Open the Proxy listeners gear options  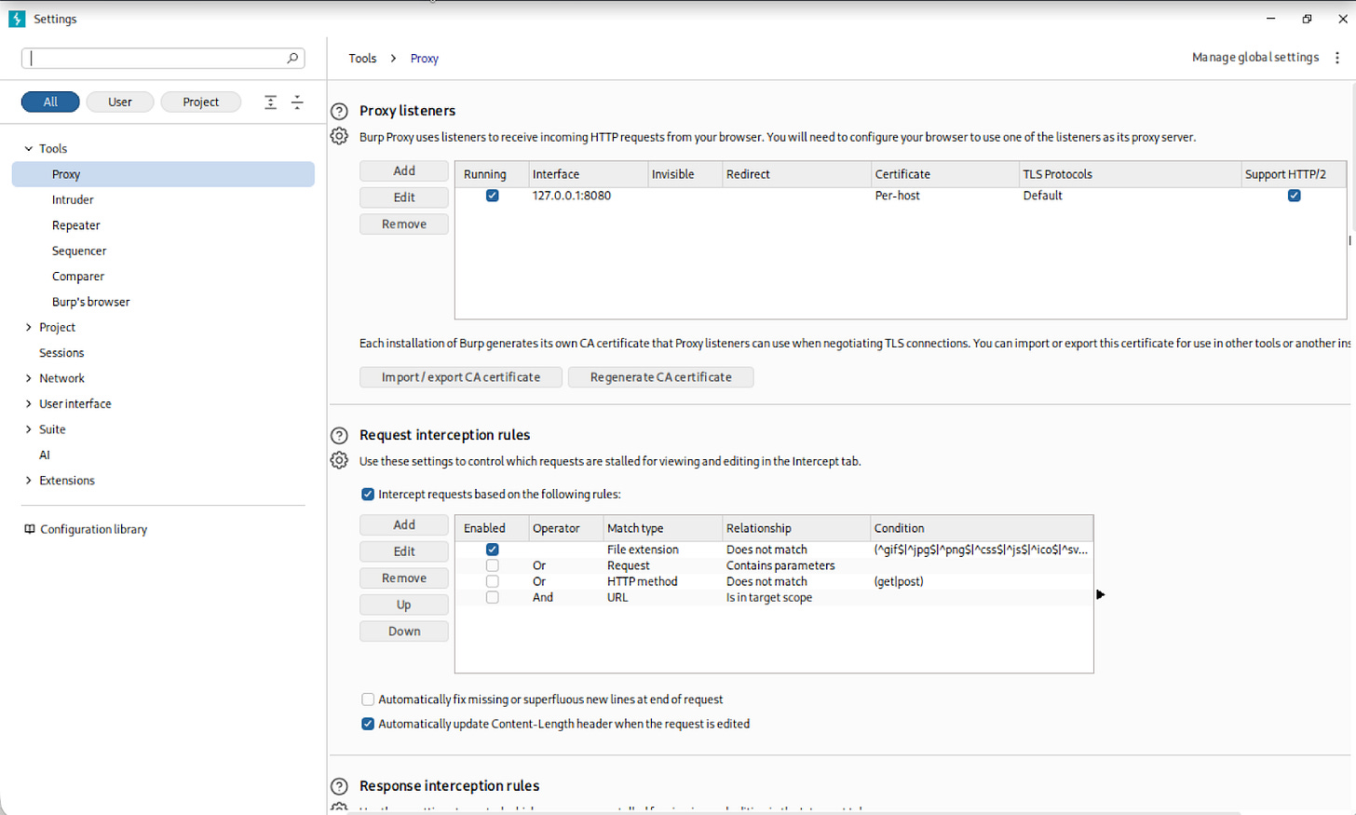point(340,136)
